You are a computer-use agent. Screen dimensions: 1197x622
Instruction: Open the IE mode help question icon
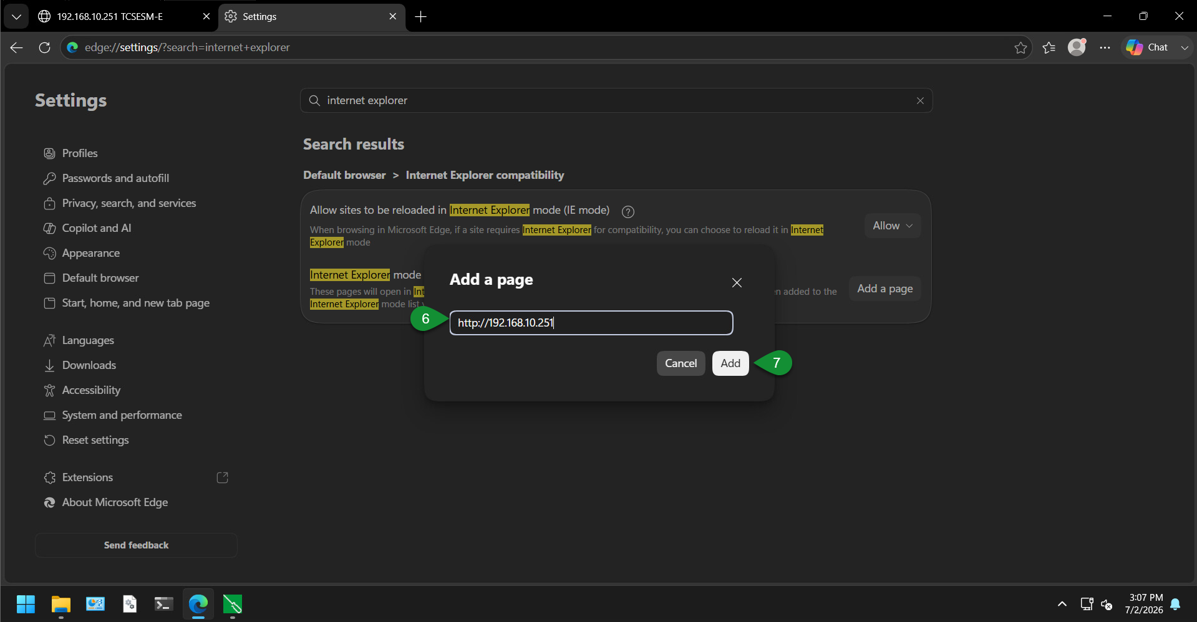tap(628, 211)
